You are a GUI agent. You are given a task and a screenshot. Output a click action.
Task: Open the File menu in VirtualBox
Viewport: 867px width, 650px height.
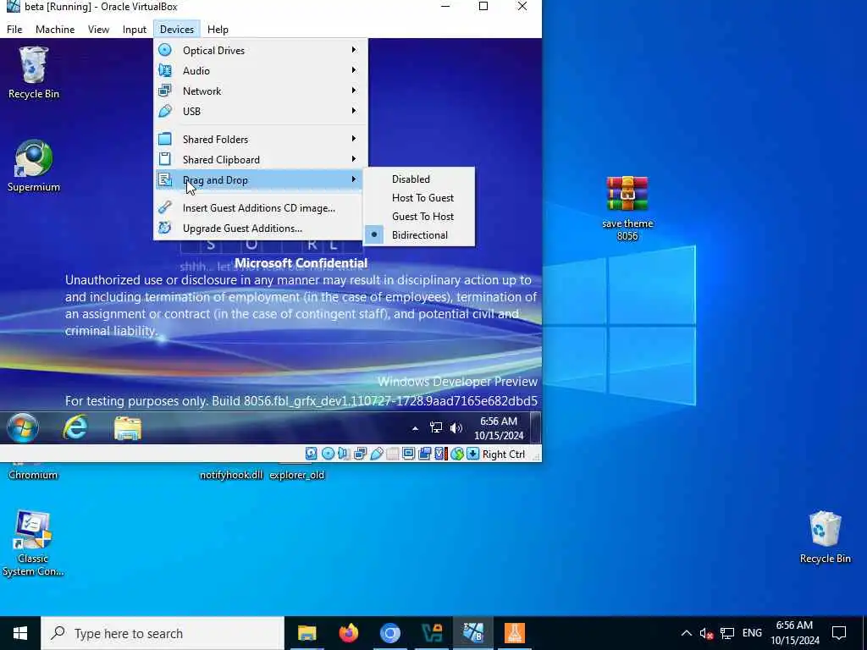pyautogui.click(x=14, y=30)
